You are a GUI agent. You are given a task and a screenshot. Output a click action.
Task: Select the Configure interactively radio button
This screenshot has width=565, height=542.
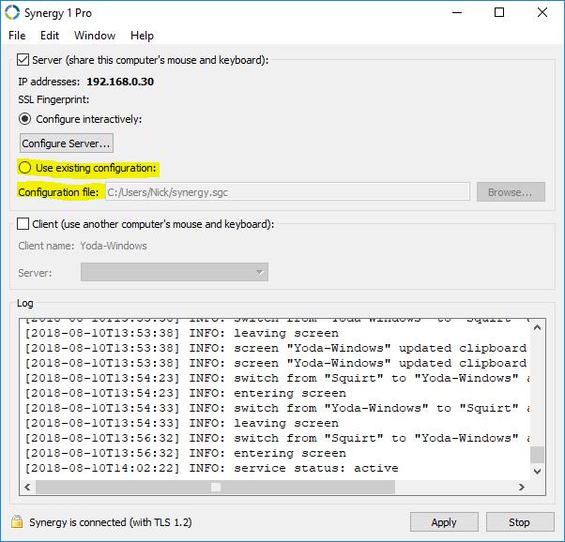(x=25, y=119)
